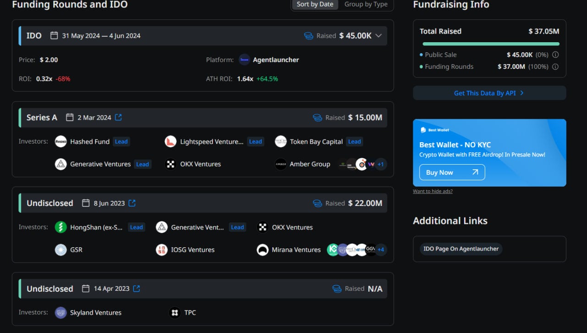Click calendar icon on 14 Apr 2023 round
587x333 pixels.
coord(86,289)
